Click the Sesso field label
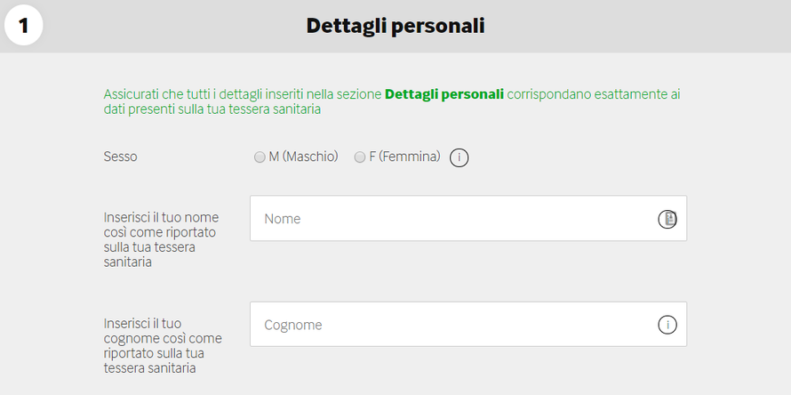This screenshot has width=791, height=395. pos(120,157)
